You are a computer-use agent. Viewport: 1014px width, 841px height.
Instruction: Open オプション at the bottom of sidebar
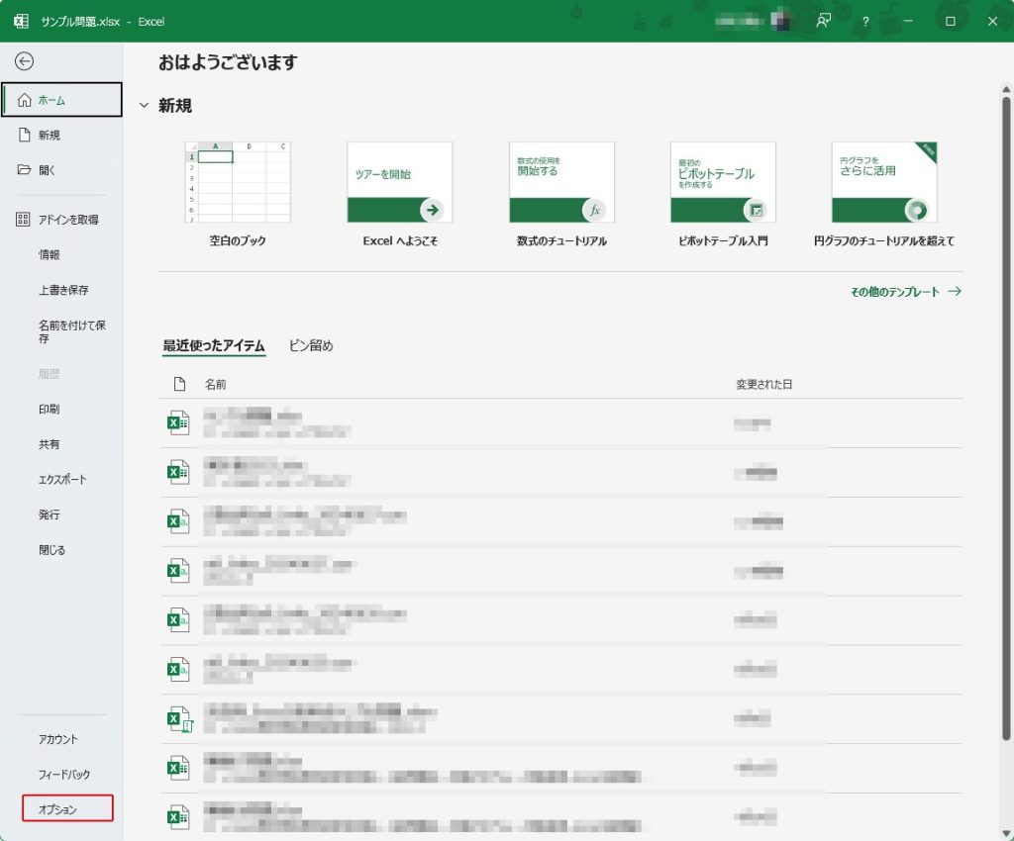(67, 809)
